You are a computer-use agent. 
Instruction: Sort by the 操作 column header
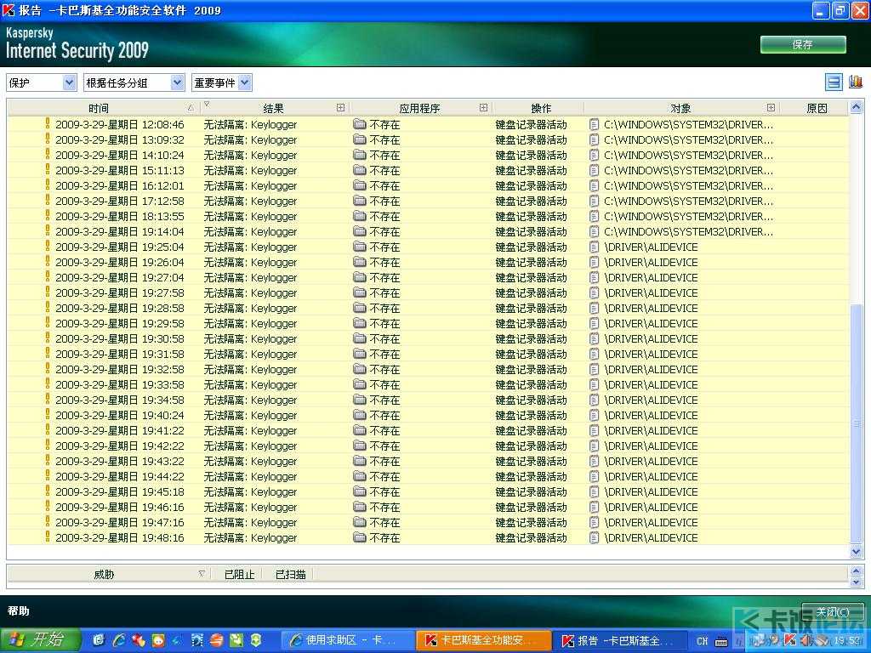(x=540, y=108)
